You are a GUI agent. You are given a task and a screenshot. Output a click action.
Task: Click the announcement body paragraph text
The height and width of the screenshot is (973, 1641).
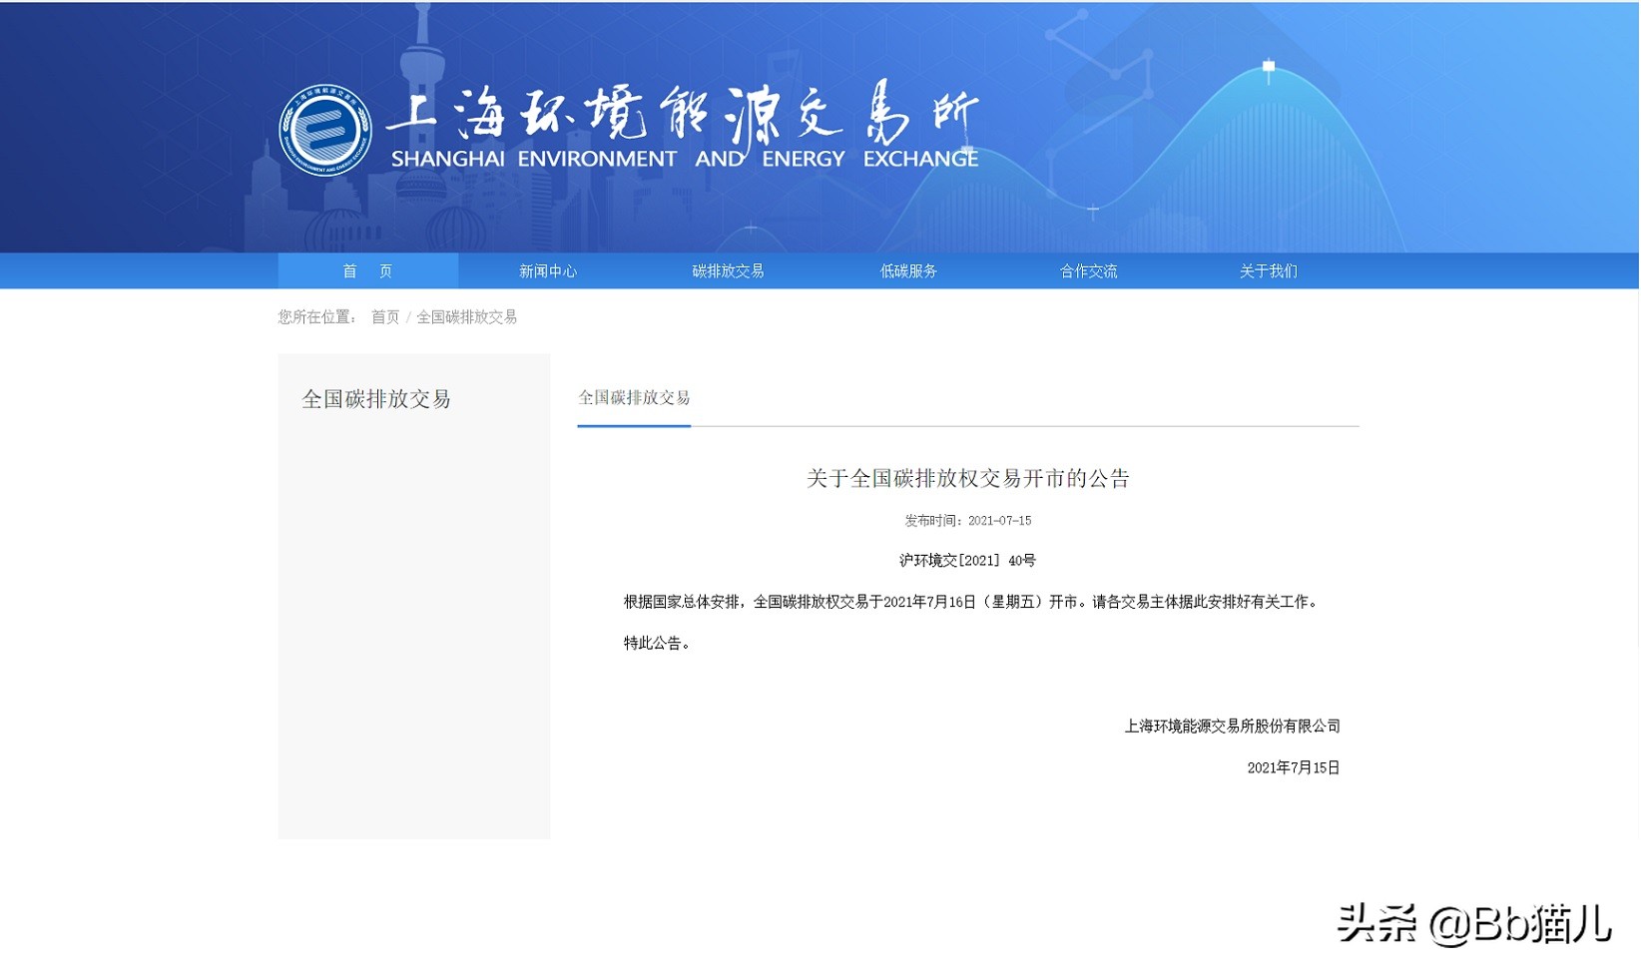coord(968,602)
